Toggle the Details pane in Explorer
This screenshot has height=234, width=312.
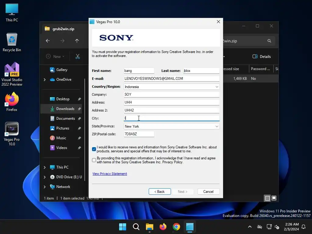tap(262, 56)
